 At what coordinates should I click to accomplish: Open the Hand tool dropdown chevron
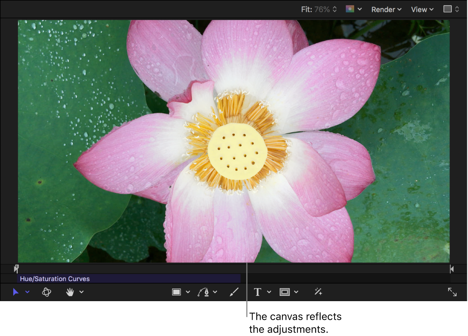pos(81,292)
